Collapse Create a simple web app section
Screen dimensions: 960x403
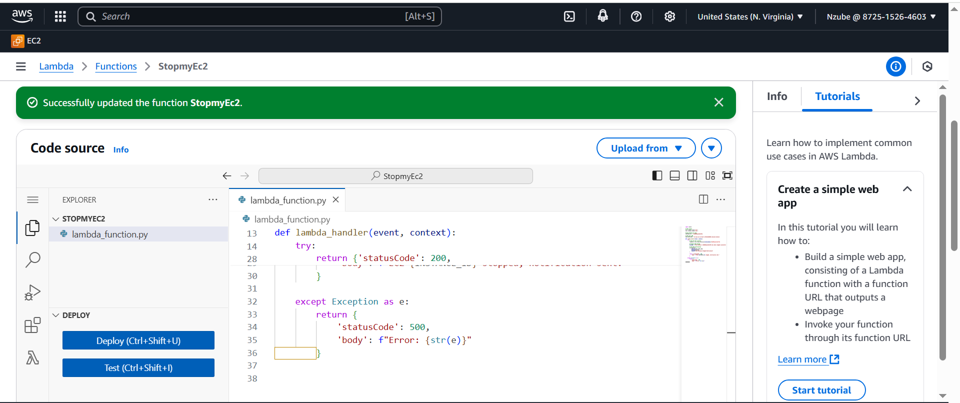point(907,189)
